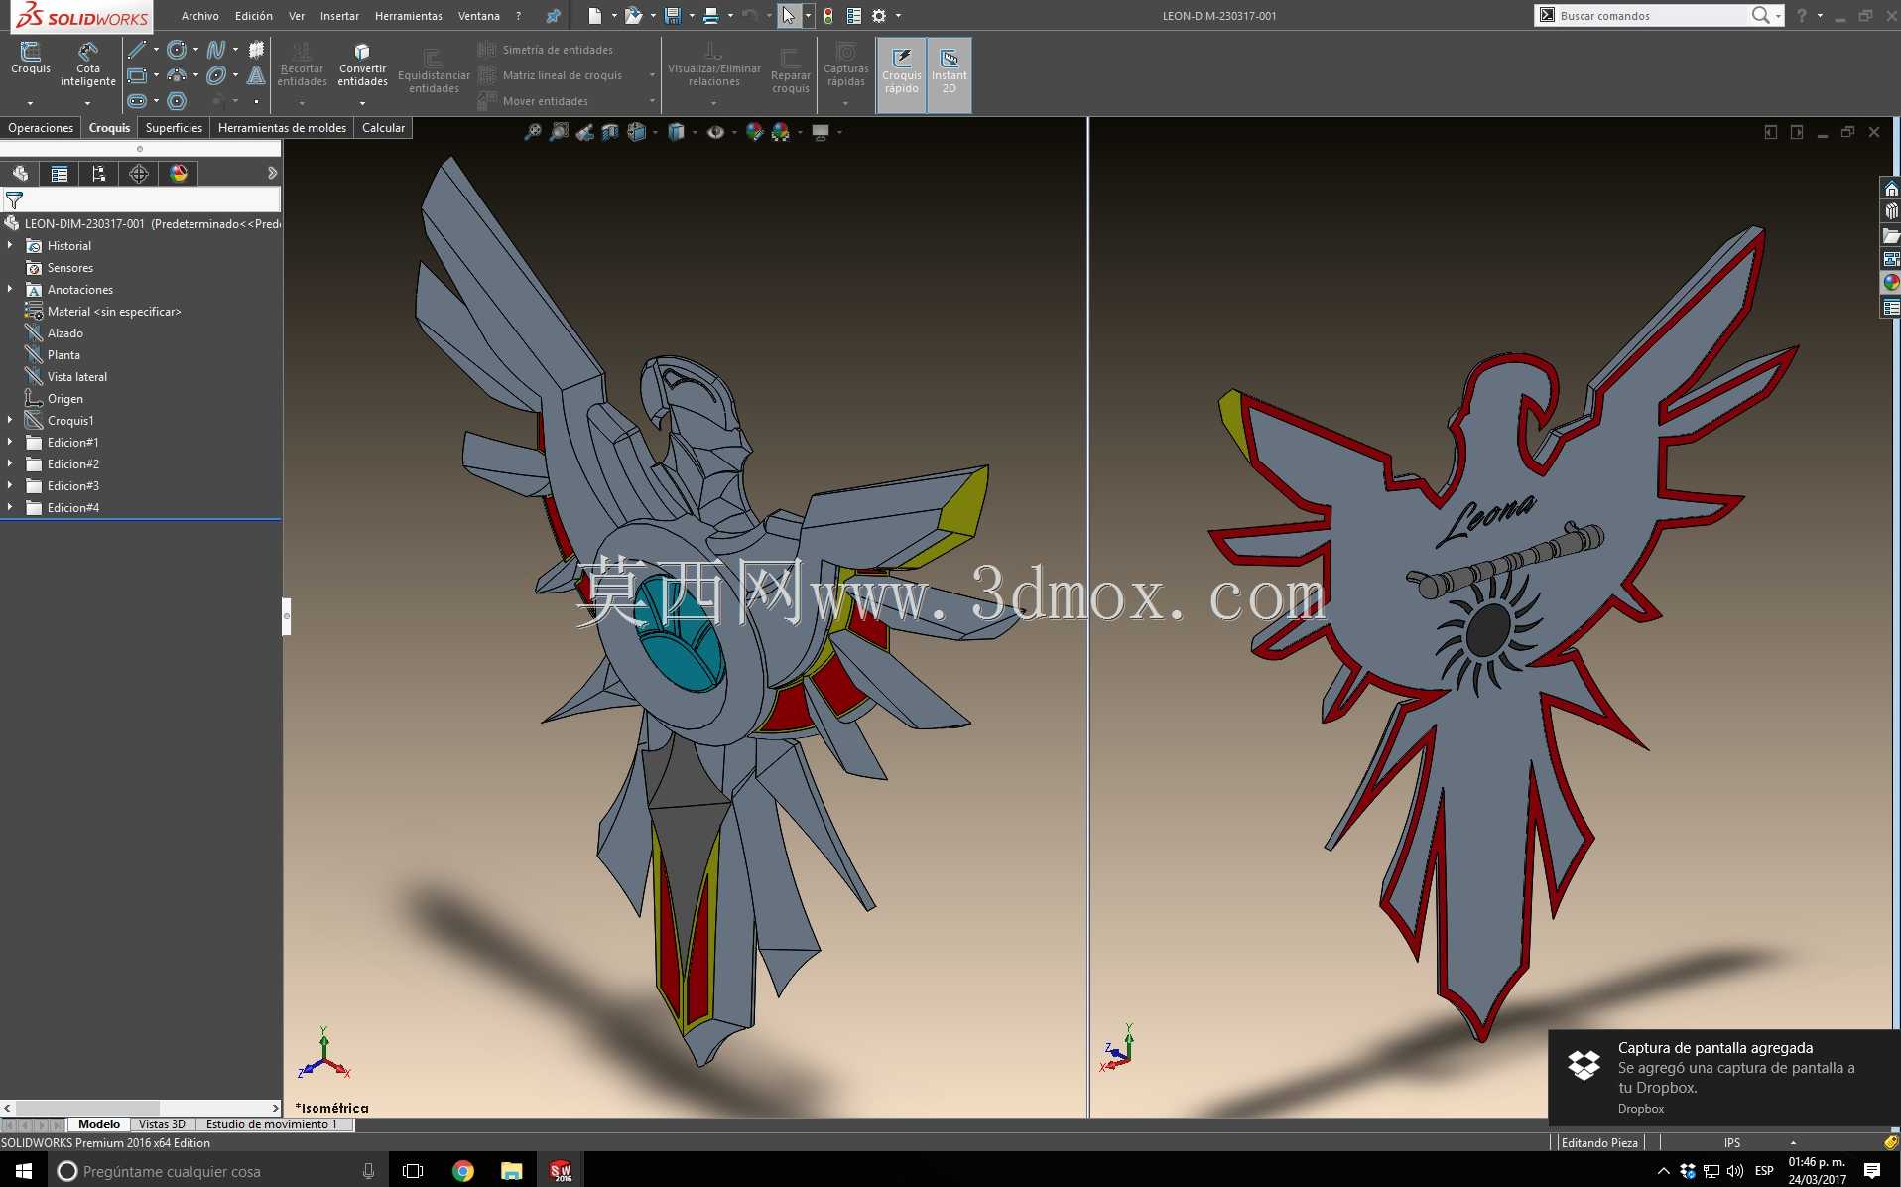1901x1187 pixels.
Task: Open Herramientas de moldes tab
Action: click(282, 128)
